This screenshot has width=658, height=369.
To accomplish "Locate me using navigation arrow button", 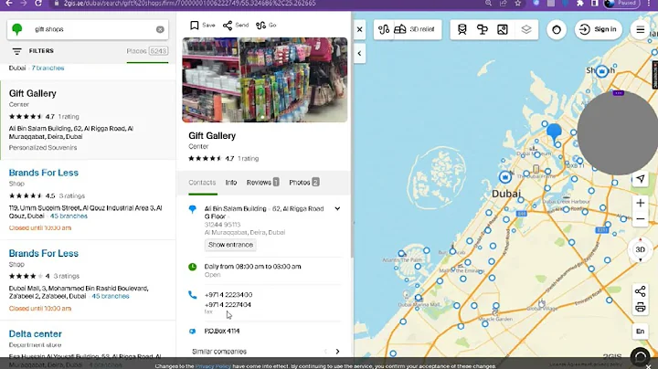I will [641, 179].
